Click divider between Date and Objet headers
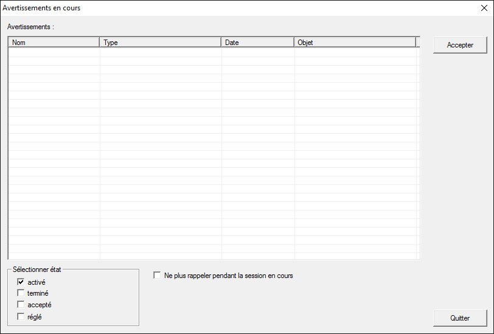Image resolution: width=494 pixels, height=334 pixels. (x=294, y=43)
